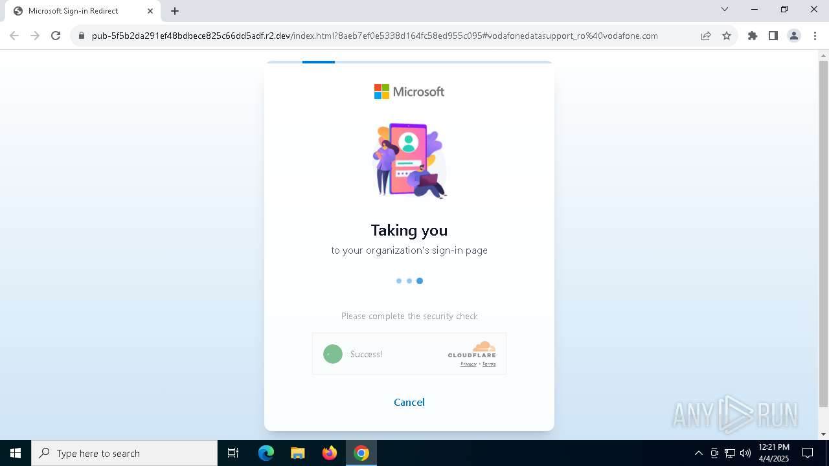This screenshot has width=829, height=466.
Task: Open File Explorer from taskbar
Action: [x=297, y=453]
